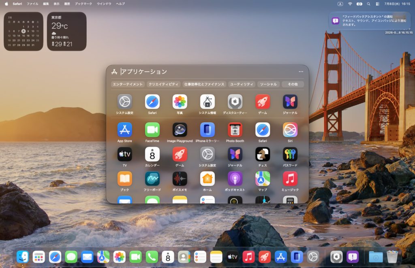Open Contacts from the Dock
This screenshot has width=415, height=268.
(184, 257)
